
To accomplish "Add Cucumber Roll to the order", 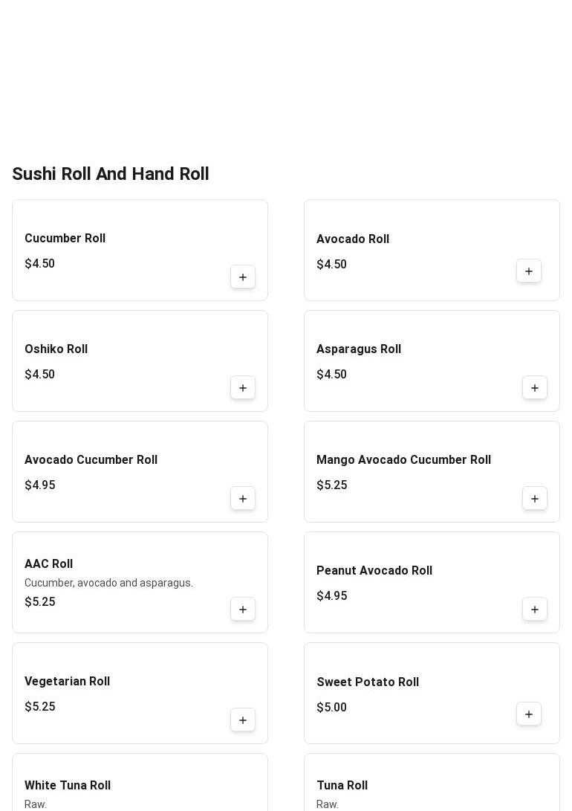I will 243,277.
